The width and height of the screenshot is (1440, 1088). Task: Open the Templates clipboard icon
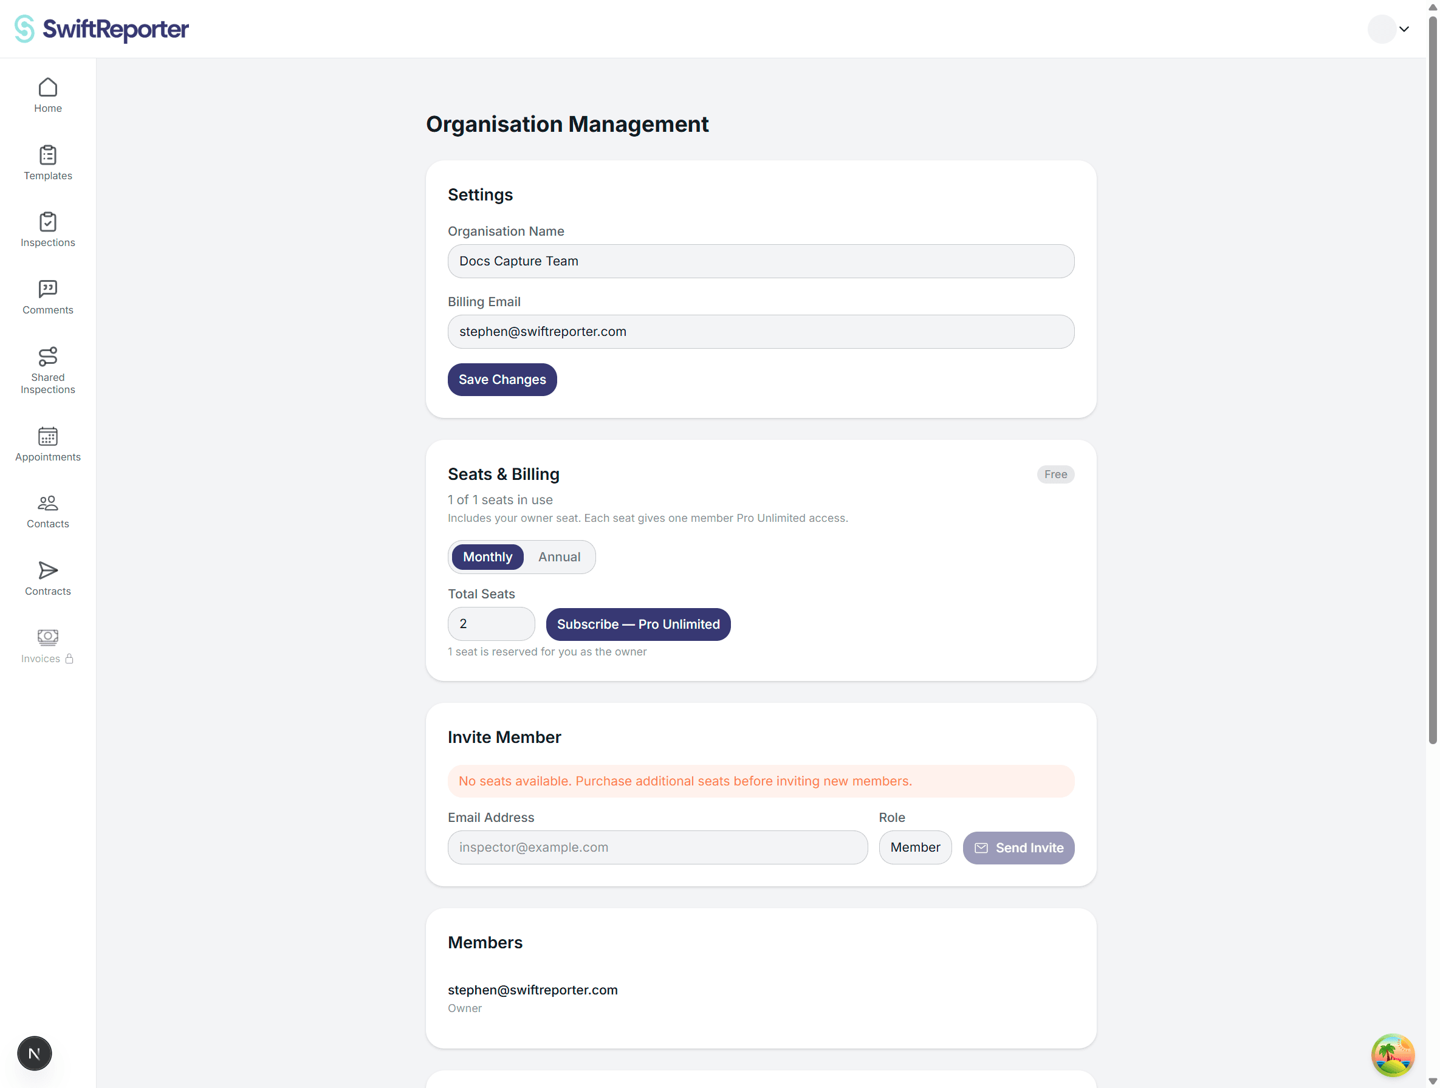47,155
